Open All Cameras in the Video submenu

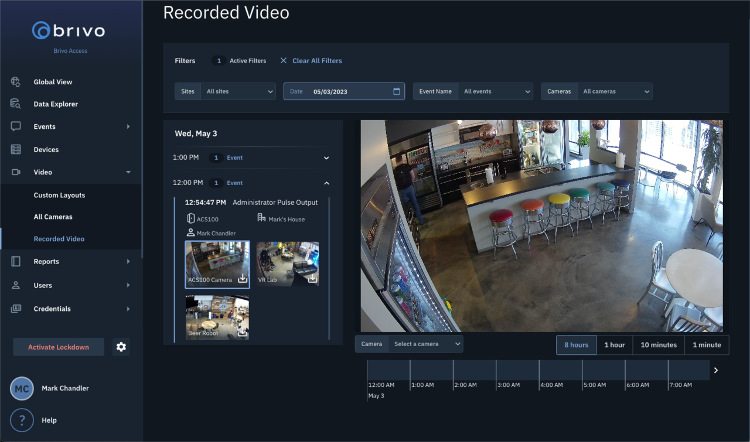(x=53, y=217)
